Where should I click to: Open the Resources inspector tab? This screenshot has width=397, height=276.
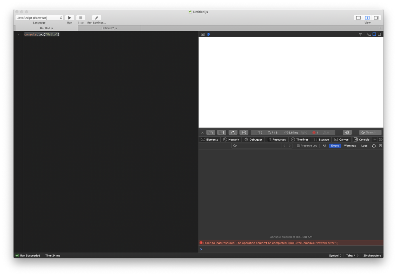point(277,139)
